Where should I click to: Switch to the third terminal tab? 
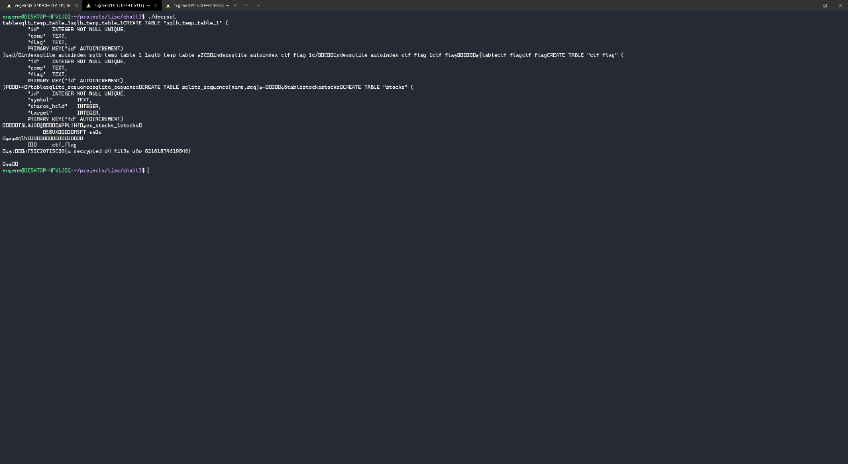pos(199,5)
